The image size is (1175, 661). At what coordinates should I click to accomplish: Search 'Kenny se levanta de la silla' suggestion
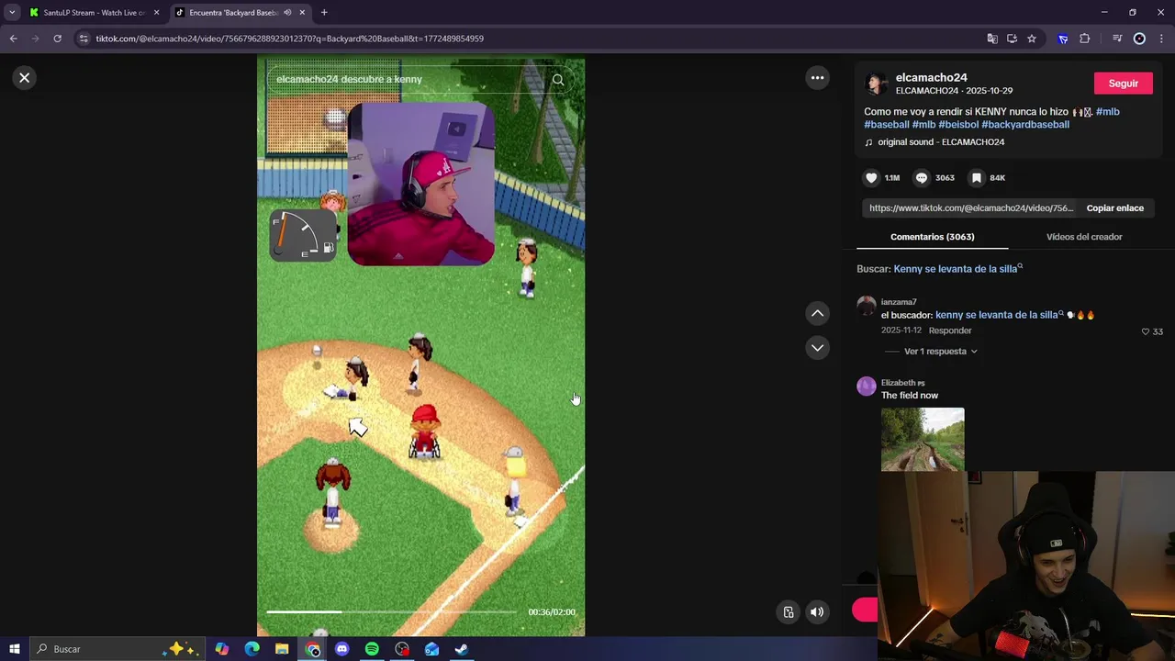tap(957, 269)
